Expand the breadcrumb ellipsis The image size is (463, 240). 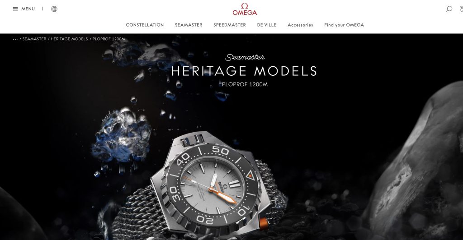coord(15,39)
